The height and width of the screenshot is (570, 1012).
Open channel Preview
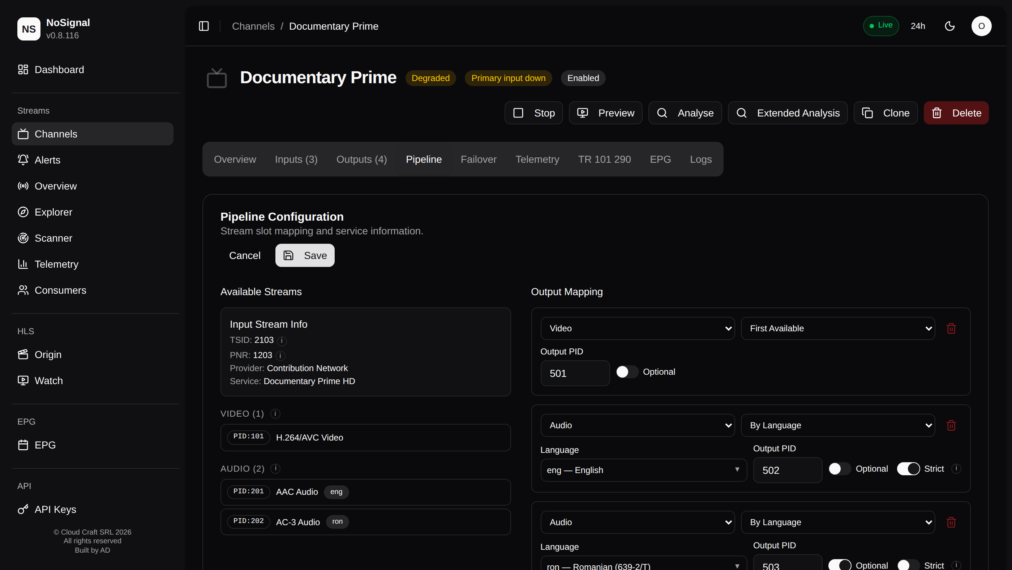point(605,113)
